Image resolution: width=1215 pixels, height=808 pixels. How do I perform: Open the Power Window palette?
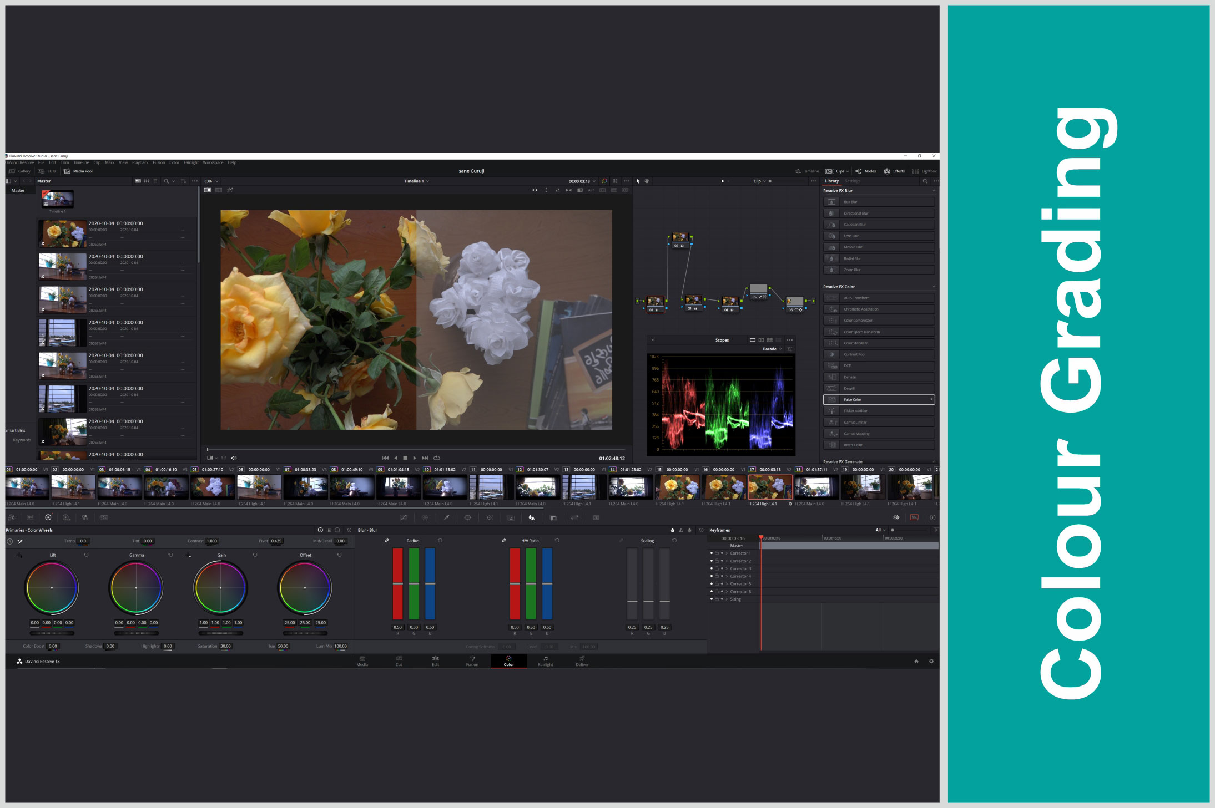[467, 517]
